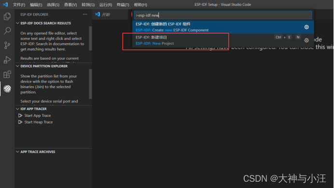Image resolution: width=334 pixels, height=188 pixels.
Task: Open ESP-IDF Explorer more actions ellipsis
Action: 85,14
